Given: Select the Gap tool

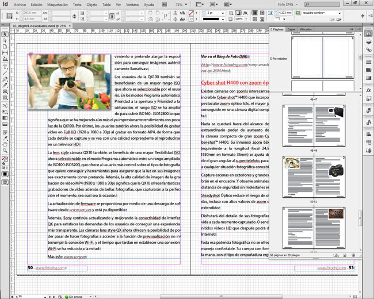Looking at the screenshot, I should click(x=5, y=52).
